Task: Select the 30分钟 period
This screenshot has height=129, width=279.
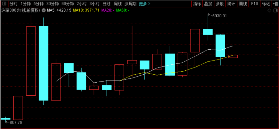Action: click(x=53, y=4)
